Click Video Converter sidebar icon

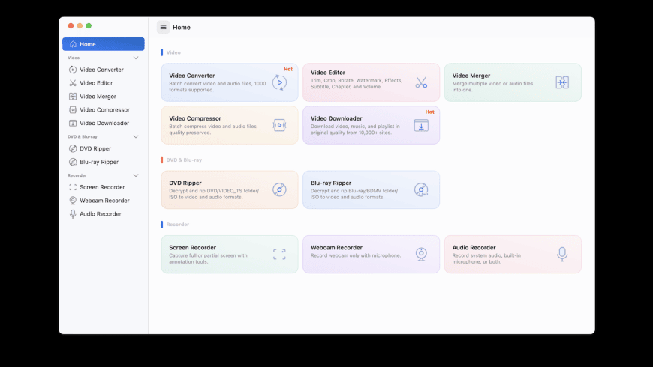[73, 70]
